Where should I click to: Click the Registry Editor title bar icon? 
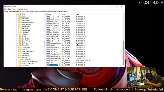(x=5, y=6)
